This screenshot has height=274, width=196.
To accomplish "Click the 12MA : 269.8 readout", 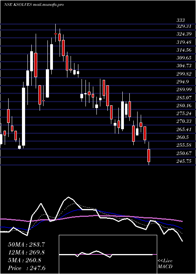I will point(26,252).
